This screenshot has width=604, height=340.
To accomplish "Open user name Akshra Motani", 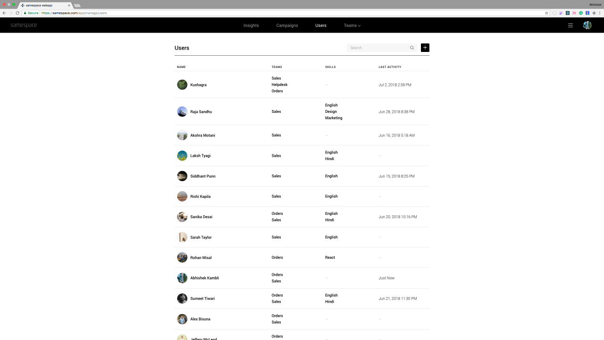I will click(x=202, y=136).
